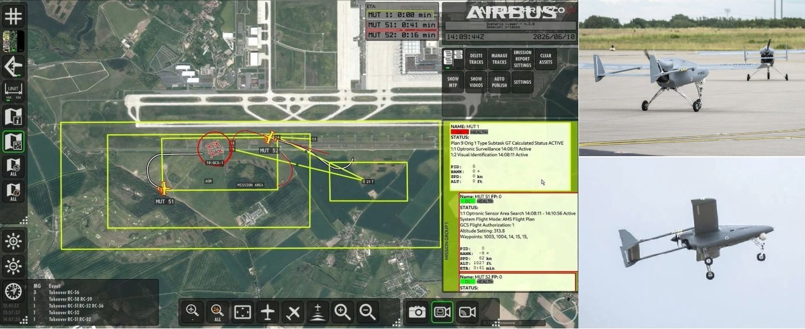
Task: Select the 'Takeover RC-51 RC-52' event row
Action: pyautogui.click(x=70, y=320)
